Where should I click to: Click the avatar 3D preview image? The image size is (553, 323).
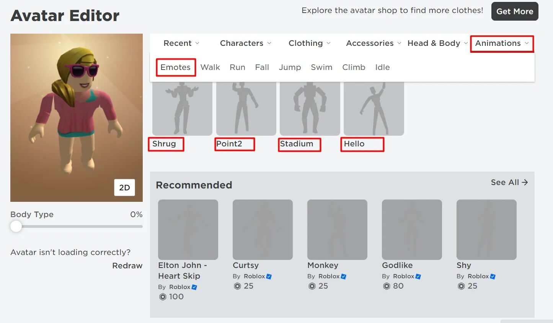[77, 118]
